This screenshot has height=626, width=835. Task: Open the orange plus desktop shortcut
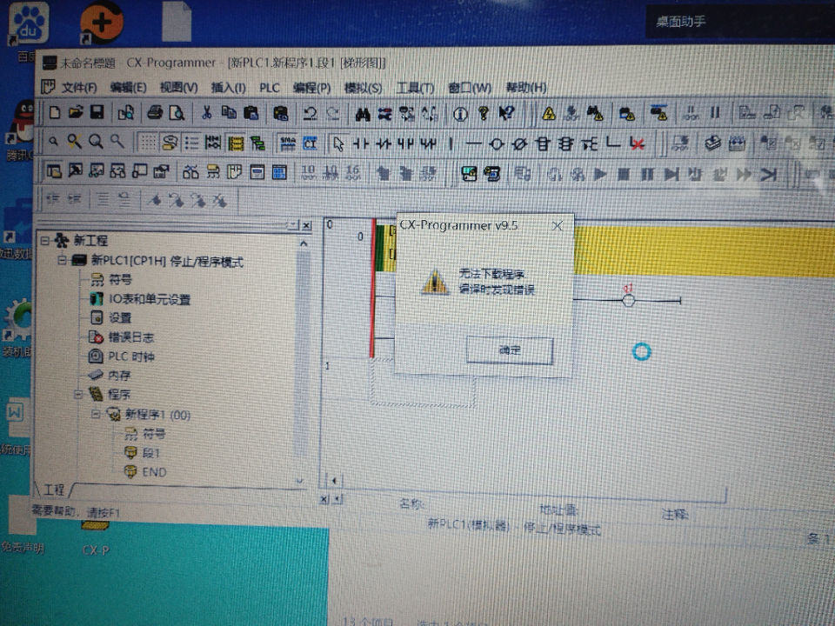coord(102,23)
